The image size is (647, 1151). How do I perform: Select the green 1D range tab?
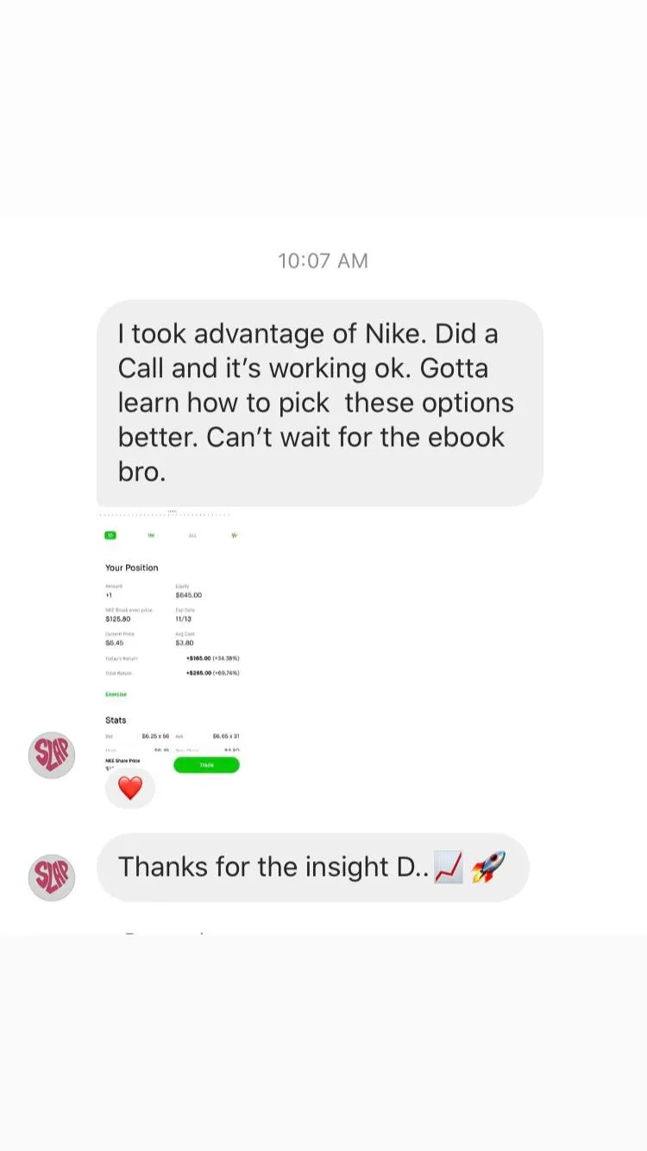coord(110,535)
